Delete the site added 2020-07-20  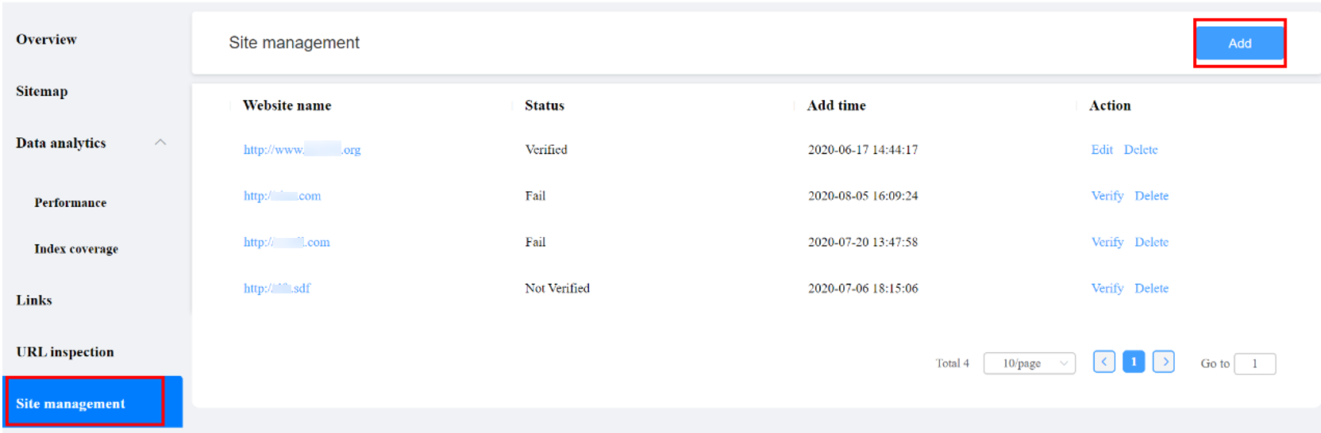[1152, 242]
